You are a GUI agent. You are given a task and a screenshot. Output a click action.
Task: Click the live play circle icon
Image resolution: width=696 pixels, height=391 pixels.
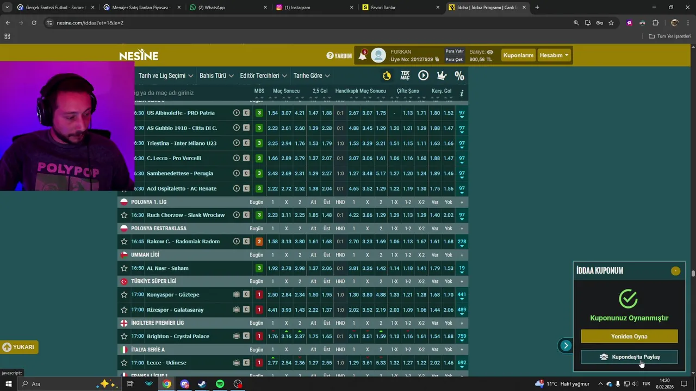click(423, 75)
